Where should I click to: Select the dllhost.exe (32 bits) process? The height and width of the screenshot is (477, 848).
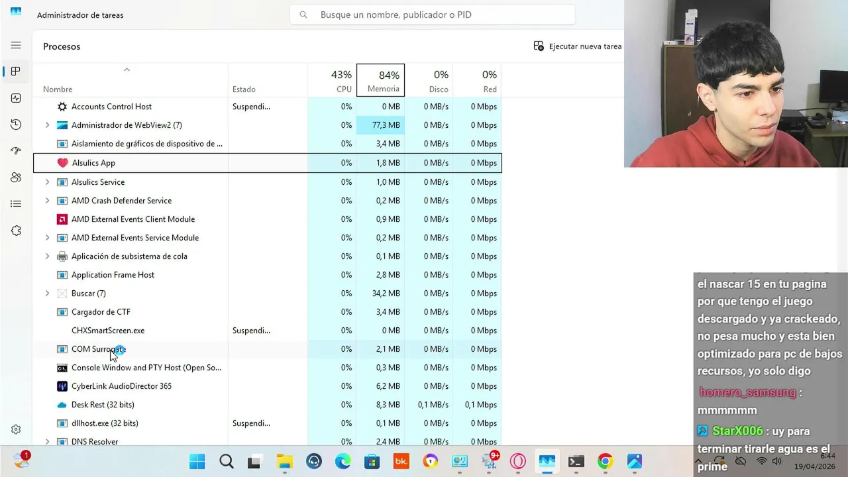[267, 423]
